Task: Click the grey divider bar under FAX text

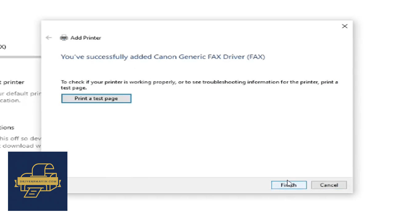Action: pos(20,57)
